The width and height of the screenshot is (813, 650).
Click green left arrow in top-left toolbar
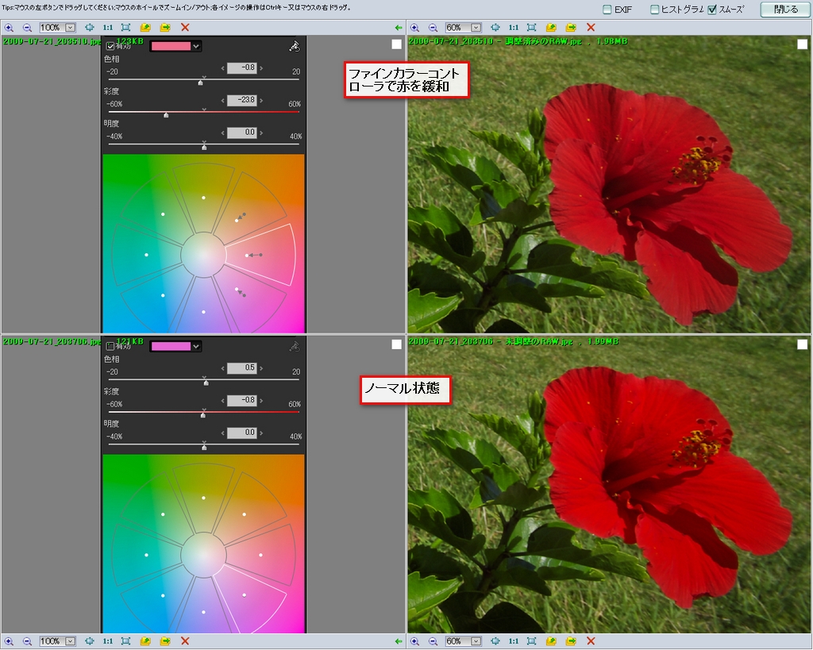(x=399, y=27)
